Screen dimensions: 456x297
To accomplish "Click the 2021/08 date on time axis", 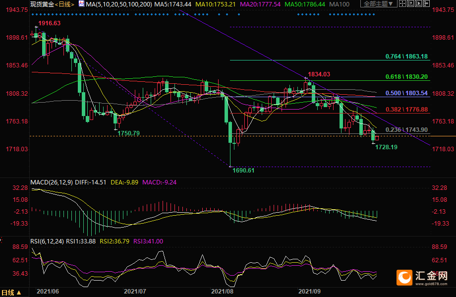I will (x=222, y=292).
